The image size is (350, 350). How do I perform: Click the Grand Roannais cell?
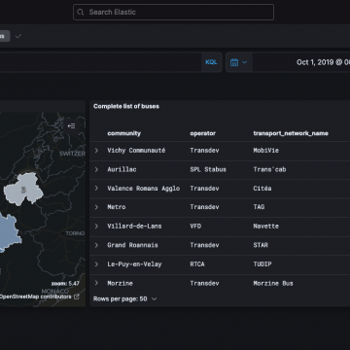coord(132,245)
